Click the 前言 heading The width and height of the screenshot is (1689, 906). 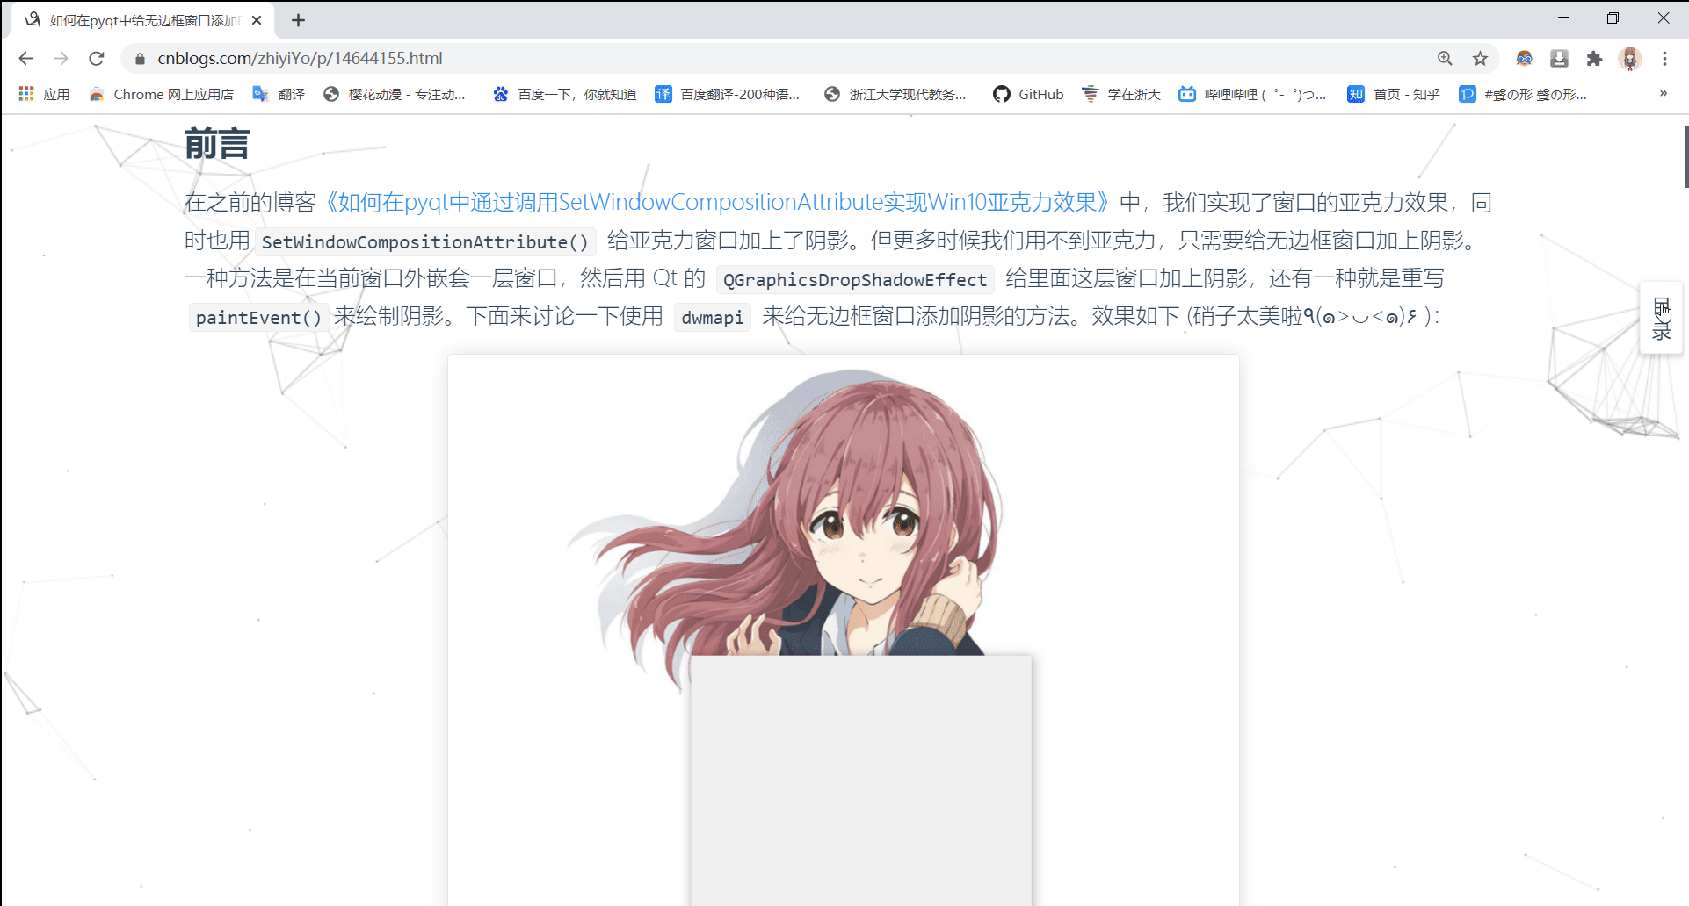[x=217, y=144]
